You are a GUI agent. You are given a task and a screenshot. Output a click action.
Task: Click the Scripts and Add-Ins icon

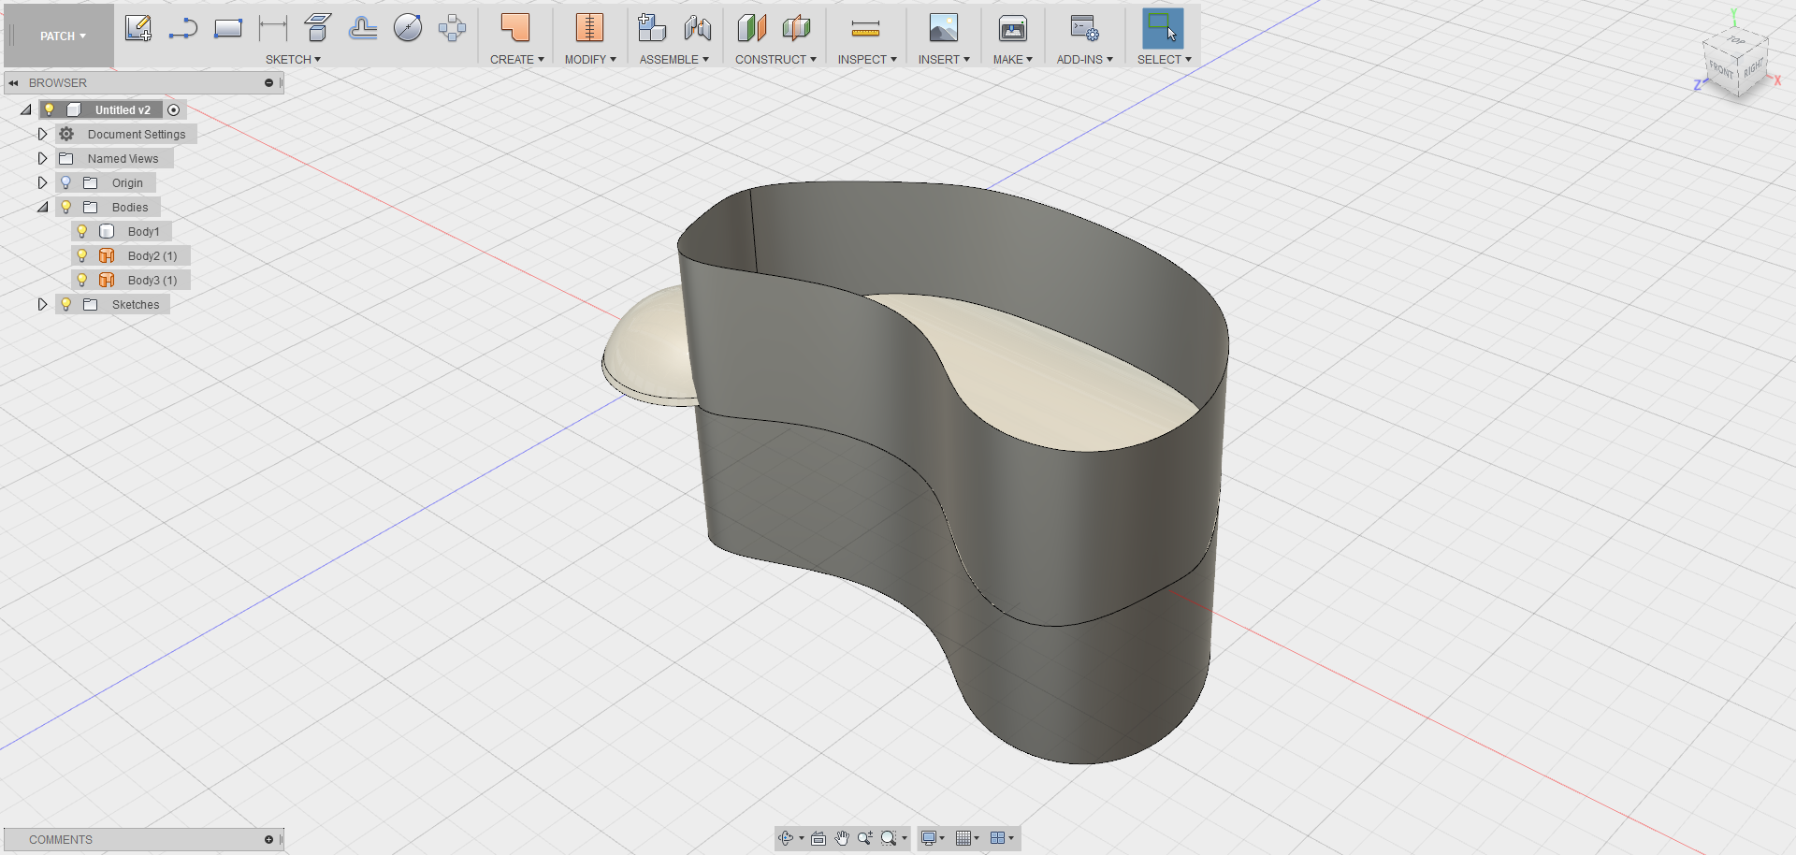(1082, 29)
